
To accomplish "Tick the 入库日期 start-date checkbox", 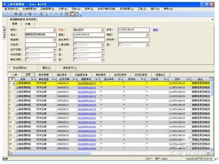I will tap(75, 45).
